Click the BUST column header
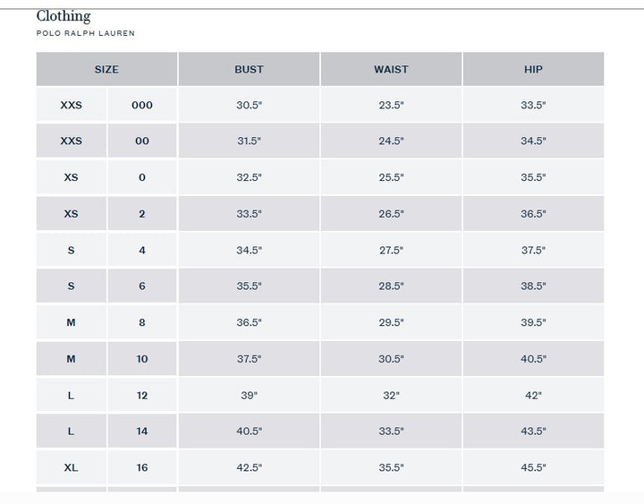Image resolution: width=644 pixels, height=504 pixels. click(249, 69)
